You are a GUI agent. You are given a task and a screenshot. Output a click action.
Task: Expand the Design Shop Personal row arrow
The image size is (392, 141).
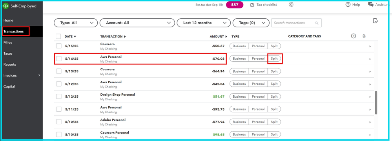370,97
